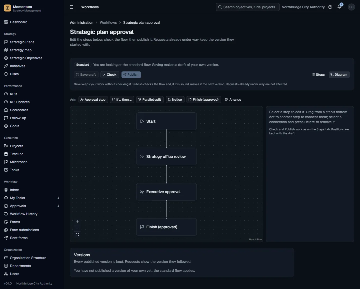Open Timeline in the sidebar
This screenshot has width=360, height=289.
32,154
